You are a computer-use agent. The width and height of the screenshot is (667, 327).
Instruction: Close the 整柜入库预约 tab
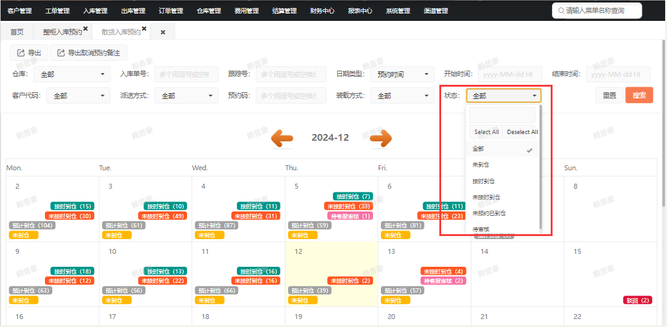pyautogui.click(x=86, y=28)
